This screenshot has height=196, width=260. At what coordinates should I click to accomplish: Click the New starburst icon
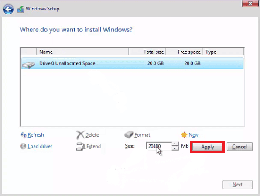184,135
